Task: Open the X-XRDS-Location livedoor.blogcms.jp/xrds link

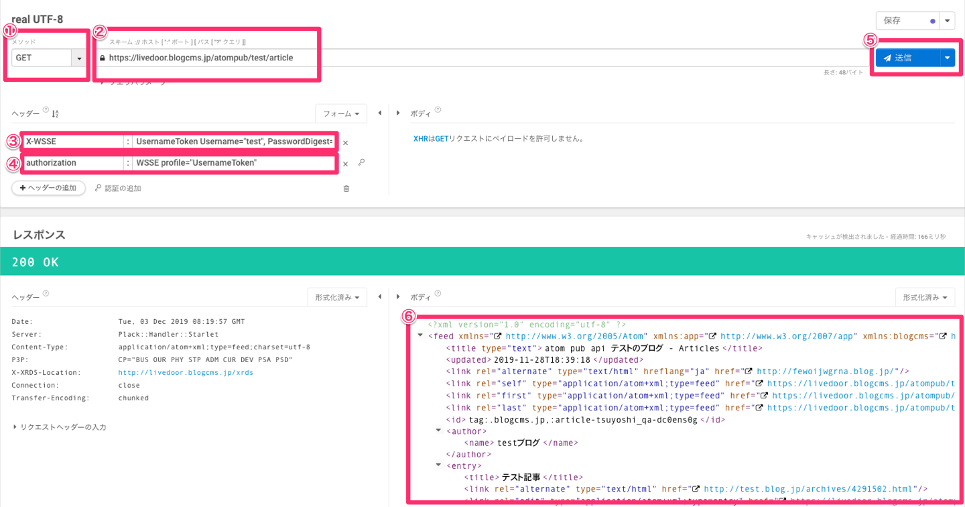Action: coord(186,372)
